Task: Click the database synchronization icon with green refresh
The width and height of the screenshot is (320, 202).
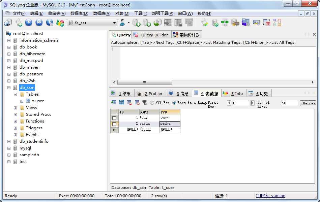Action: point(215,23)
